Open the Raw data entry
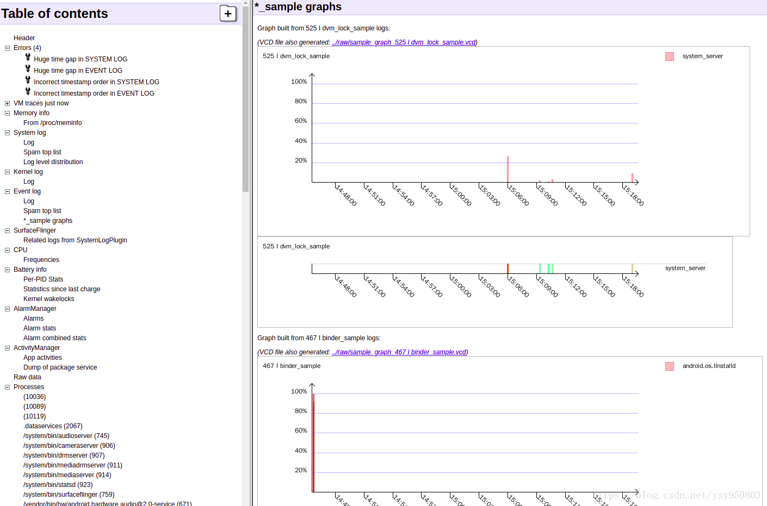The height and width of the screenshot is (506, 767). (x=27, y=377)
